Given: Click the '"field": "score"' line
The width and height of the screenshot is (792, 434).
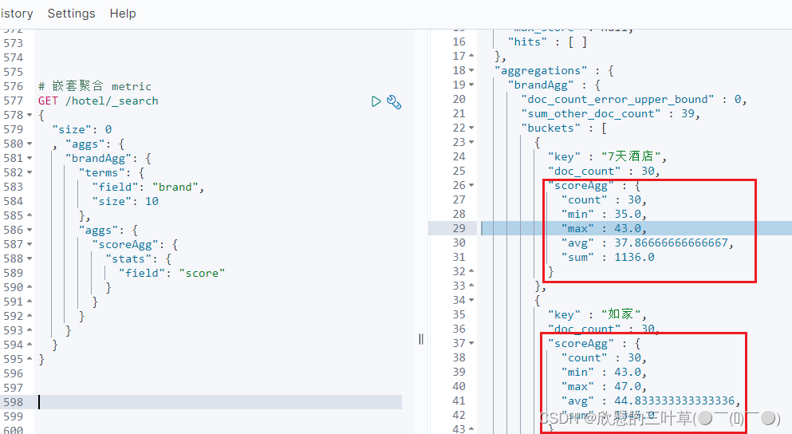Looking at the screenshot, I should pos(171,274).
